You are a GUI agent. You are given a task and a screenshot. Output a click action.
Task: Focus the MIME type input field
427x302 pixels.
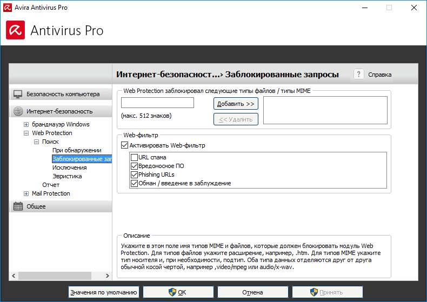coord(157,103)
